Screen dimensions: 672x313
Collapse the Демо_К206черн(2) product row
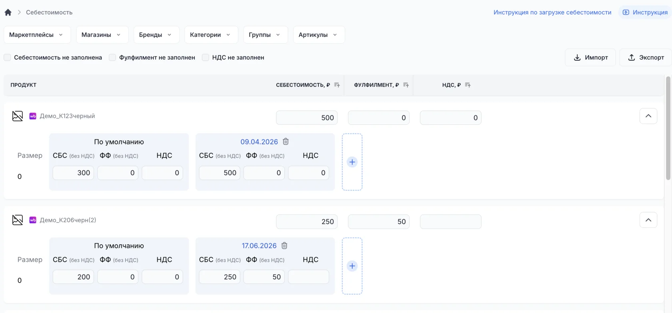648,220
